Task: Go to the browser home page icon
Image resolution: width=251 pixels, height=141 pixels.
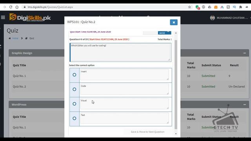Action: [x=17, y=7]
